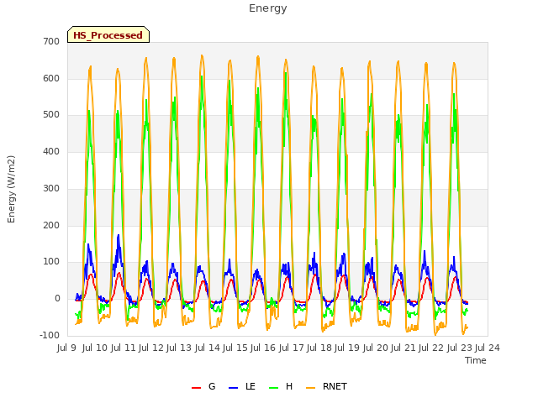Screen dimensions: 538x403
Task: Click the Jul 17 x-axis tick label
Action: coord(291,348)
